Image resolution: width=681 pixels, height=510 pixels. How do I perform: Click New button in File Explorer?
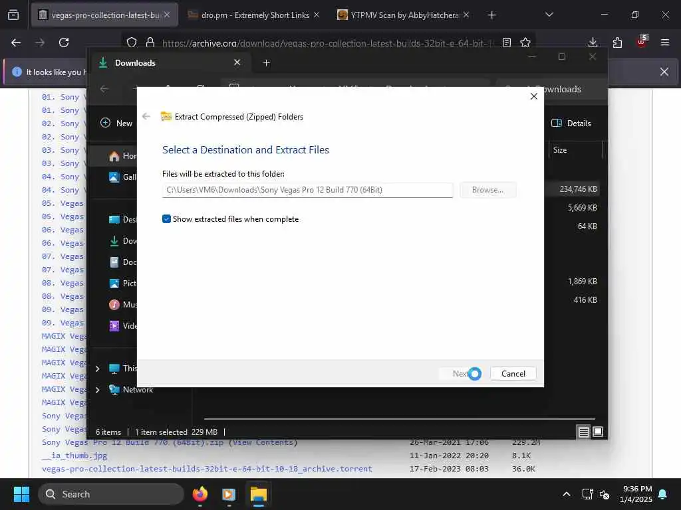coord(116,123)
